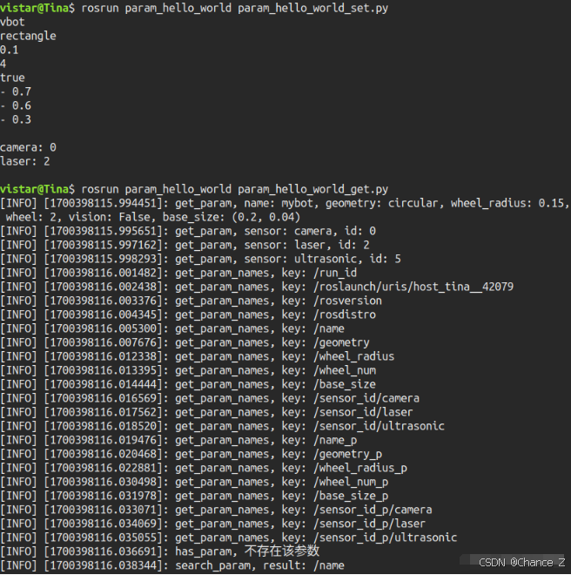The width and height of the screenshot is (571, 575).
Task: Click the key '/base_size' line
Action: [188, 384]
